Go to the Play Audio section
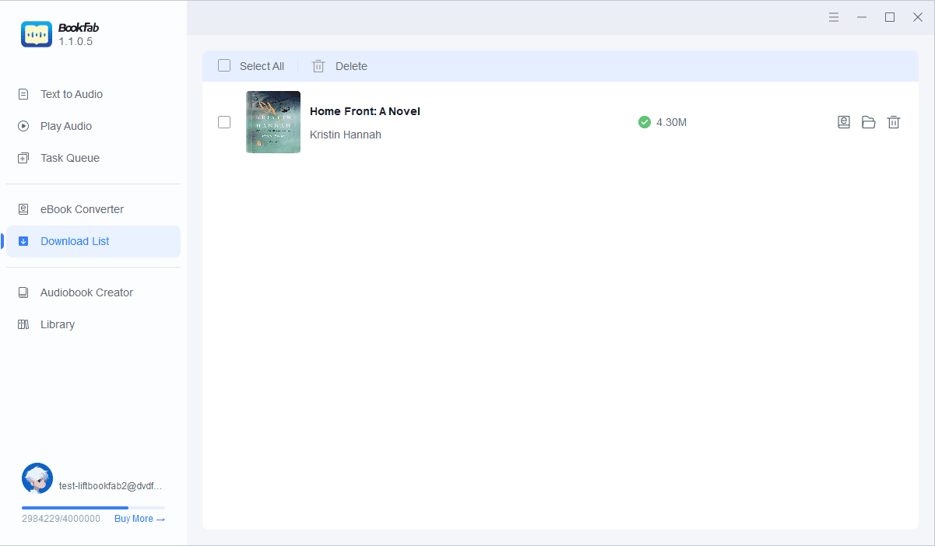This screenshot has width=935, height=546. (66, 126)
